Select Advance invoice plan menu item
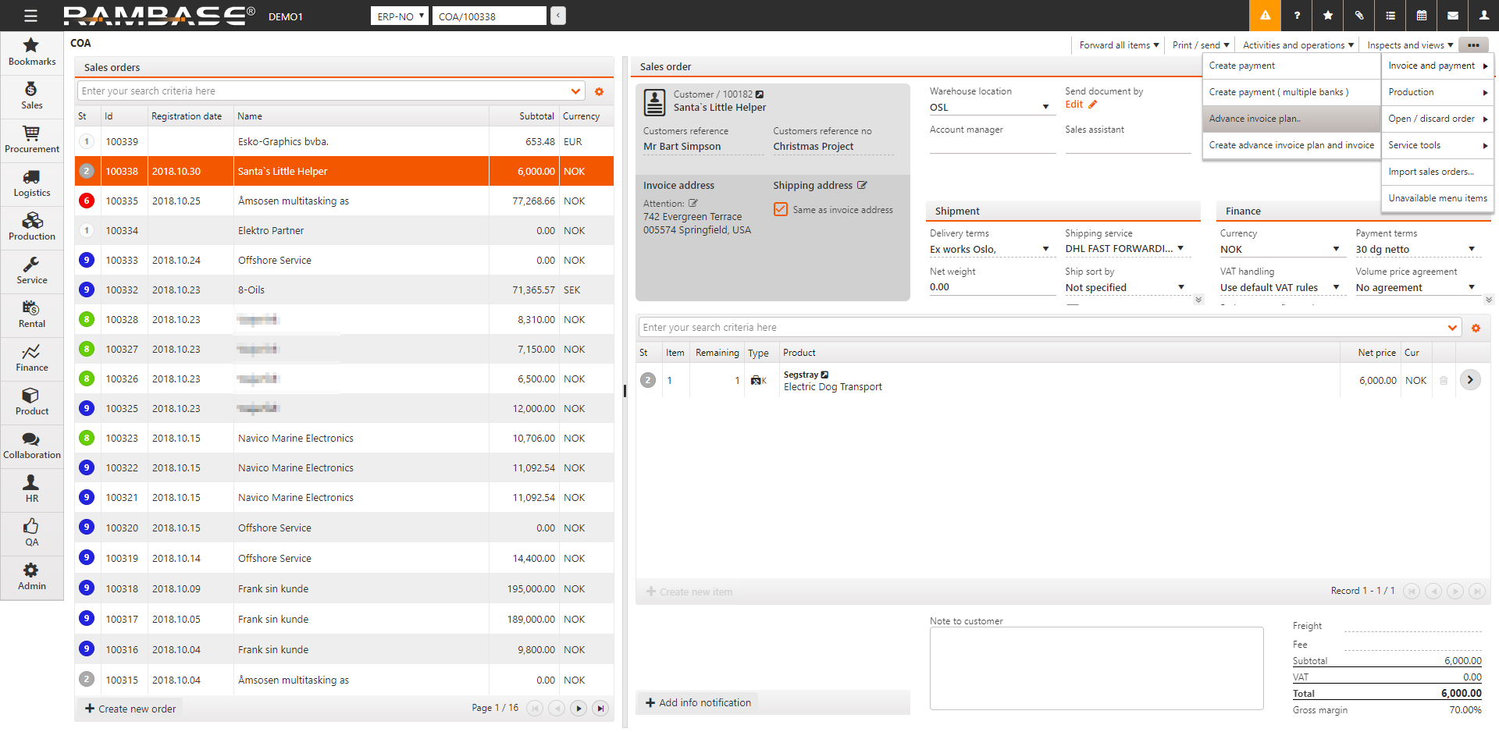Image resolution: width=1499 pixels, height=732 pixels. (1255, 119)
